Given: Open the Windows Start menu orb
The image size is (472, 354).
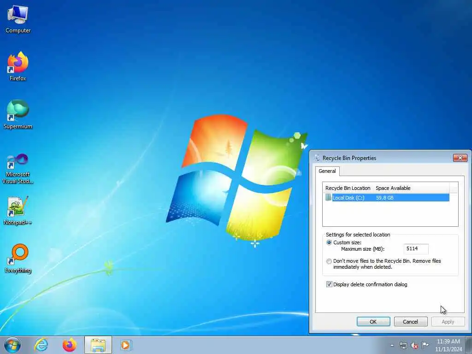Looking at the screenshot, I should [x=12, y=345].
